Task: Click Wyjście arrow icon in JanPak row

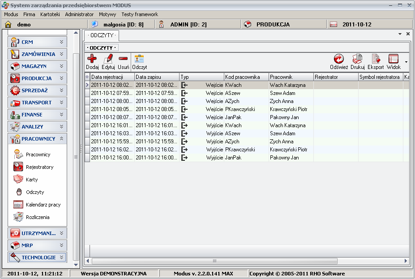Action: pos(184,158)
